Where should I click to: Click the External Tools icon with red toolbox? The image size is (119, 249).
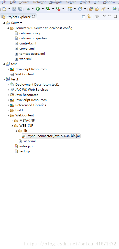point(58,9)
